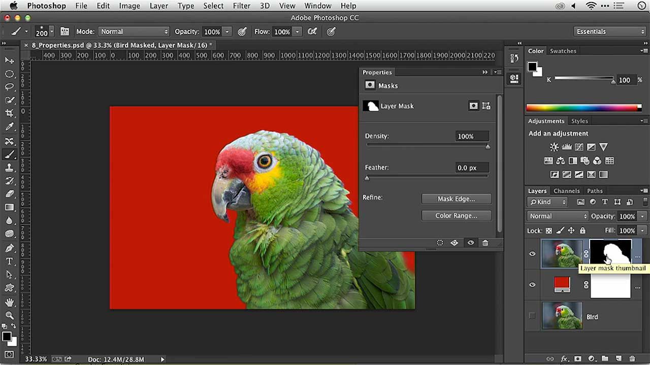650x365 pixels.
Task: Select the Lasso tool
Action: pos(10,87)
